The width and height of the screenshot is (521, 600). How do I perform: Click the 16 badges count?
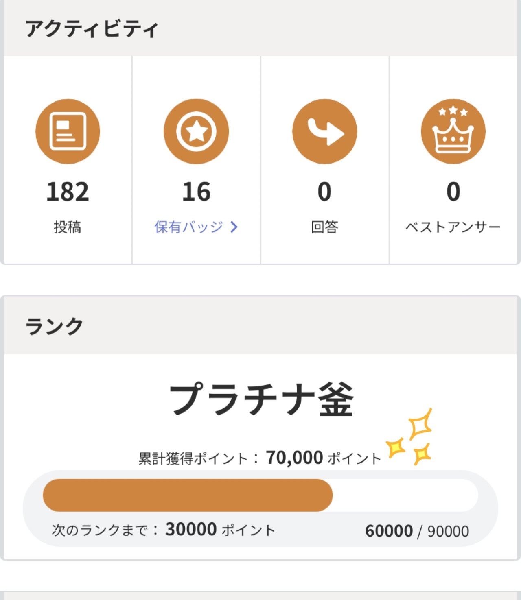tap(196, 192)
